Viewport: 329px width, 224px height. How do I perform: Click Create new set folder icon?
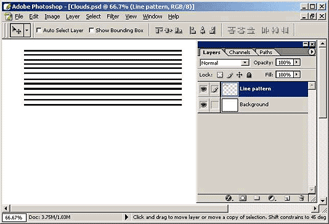(257, 198)
